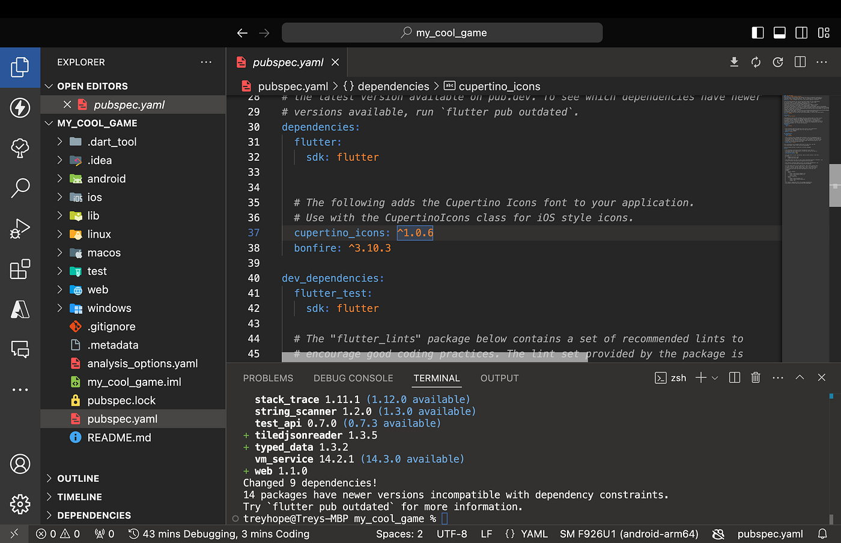
Task: Toggle the primary side bar visibility
Action: coord(758,33)
